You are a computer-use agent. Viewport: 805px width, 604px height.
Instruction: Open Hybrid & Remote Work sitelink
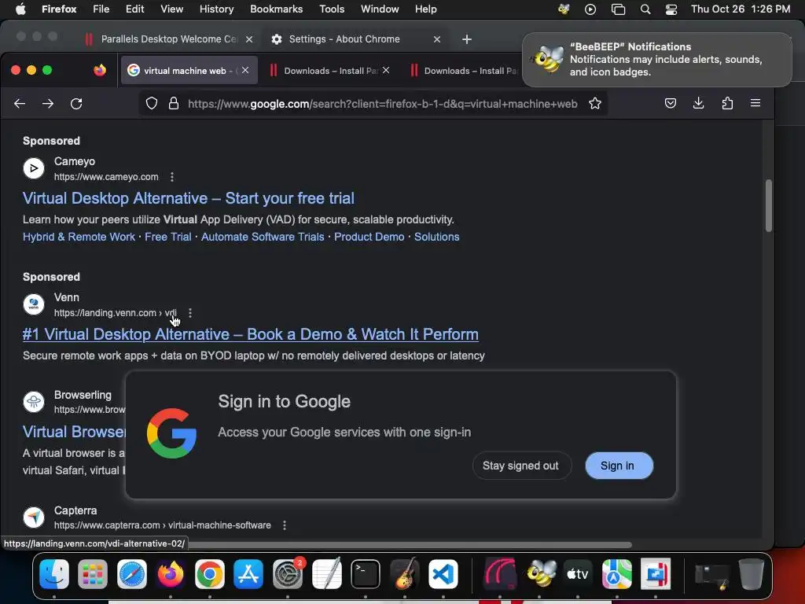pos(79,237)
